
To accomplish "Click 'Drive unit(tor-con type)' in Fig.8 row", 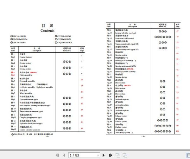I will [x=28, y=99].
